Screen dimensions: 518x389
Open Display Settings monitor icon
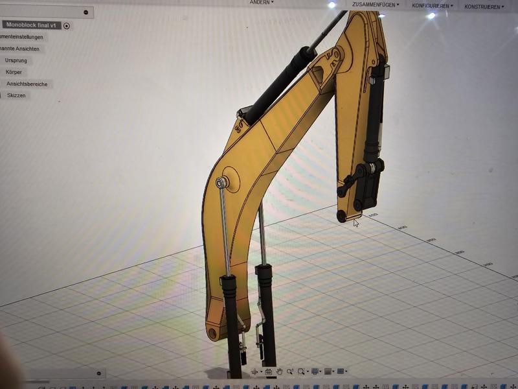pos(315,371)
